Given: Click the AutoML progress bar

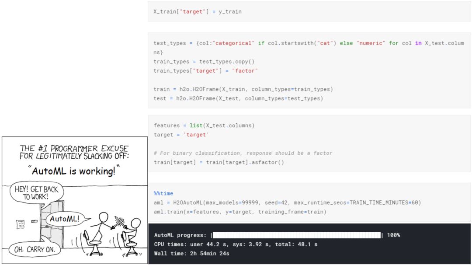Looking at the screenshot, I should [297, 235].
